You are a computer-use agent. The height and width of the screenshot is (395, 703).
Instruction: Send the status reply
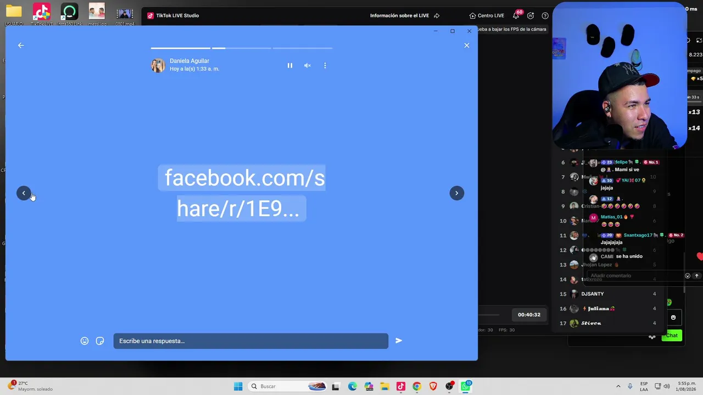[x=399, y=341]
